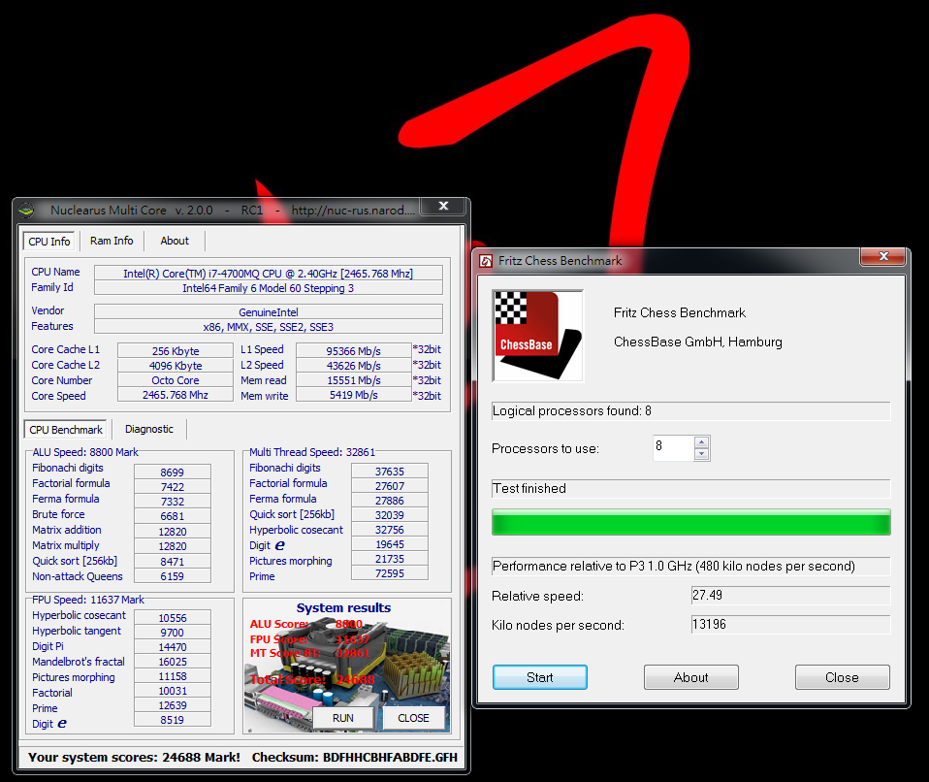Click ALU Brute force score 6681
The width and height of the screenshot is (929, 782).
tap(173, 516)
